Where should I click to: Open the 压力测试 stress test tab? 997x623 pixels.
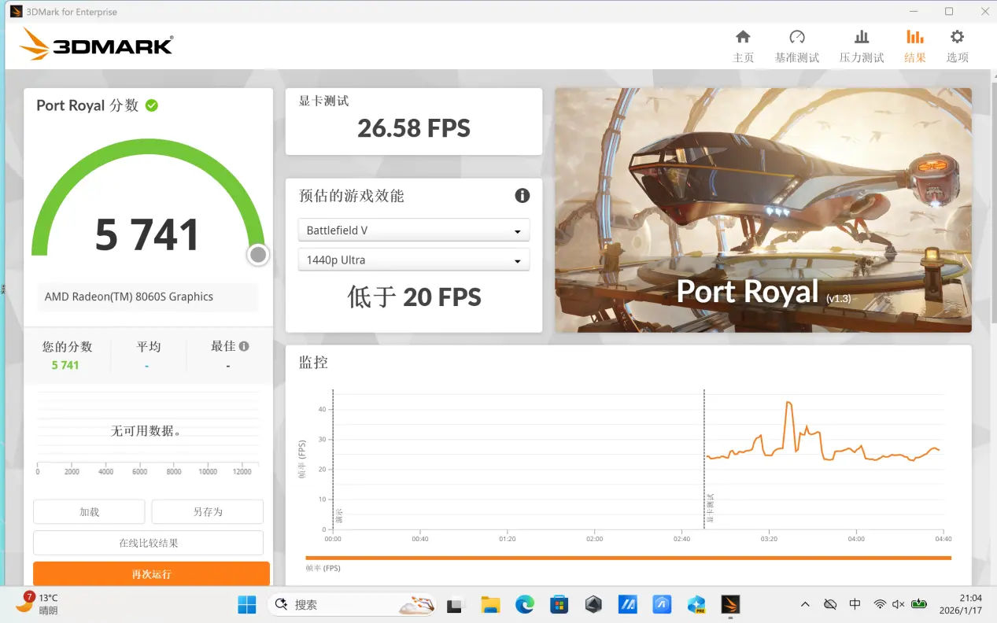pyautogui.click(x=862, y=46)
